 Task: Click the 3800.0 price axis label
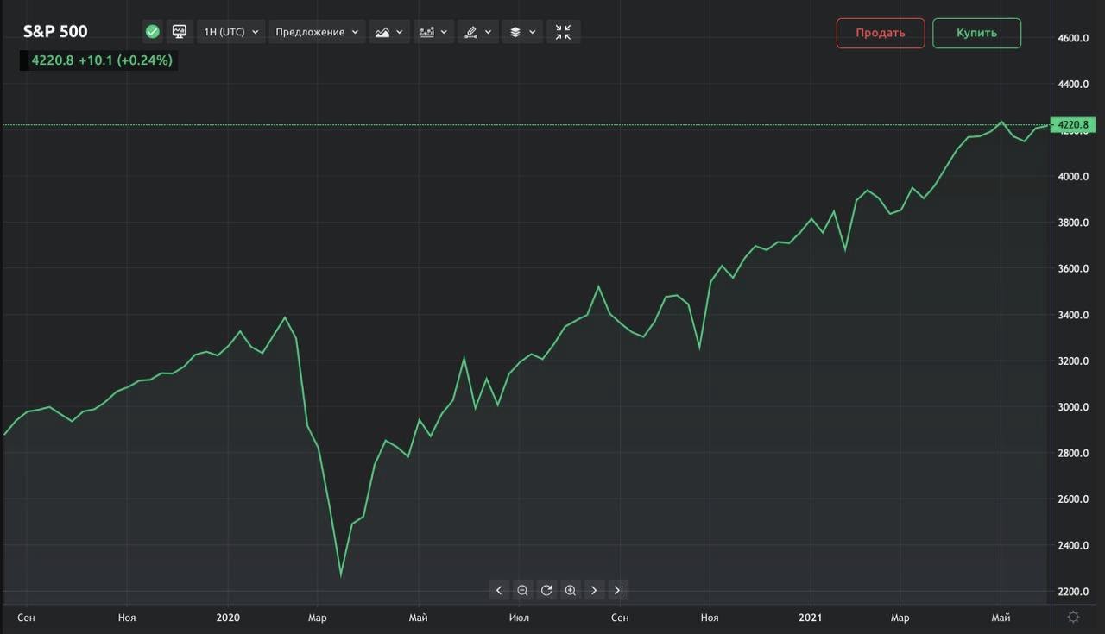1074,223
